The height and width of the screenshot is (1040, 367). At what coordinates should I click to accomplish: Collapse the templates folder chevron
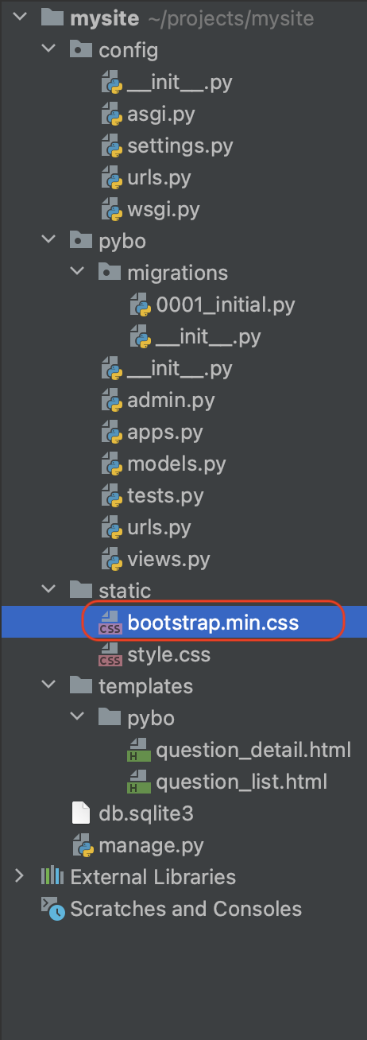point(49,685)
